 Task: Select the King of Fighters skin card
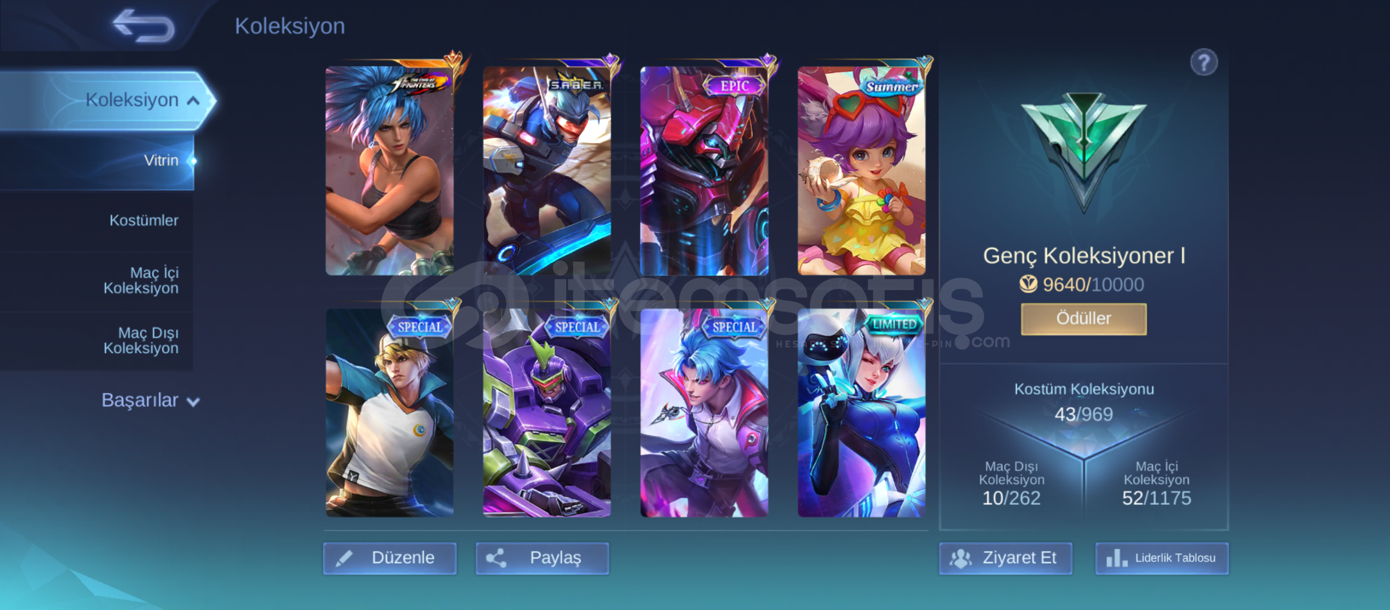click(x=390, y=171)
